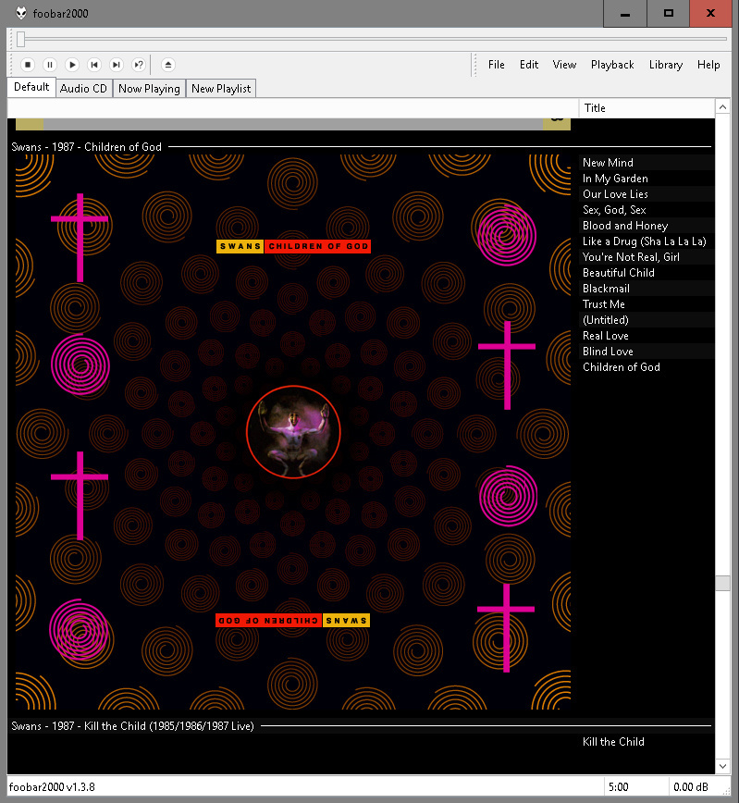
Task: Open the Playback menu
Action: pyautogui.click(x=612, y=65)
